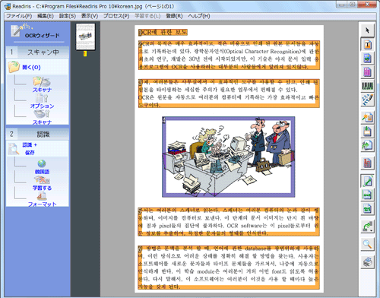Click the cartoon image zone on page
The width and height of the screenshot is (380, 298).
click(x=228, y=157)
